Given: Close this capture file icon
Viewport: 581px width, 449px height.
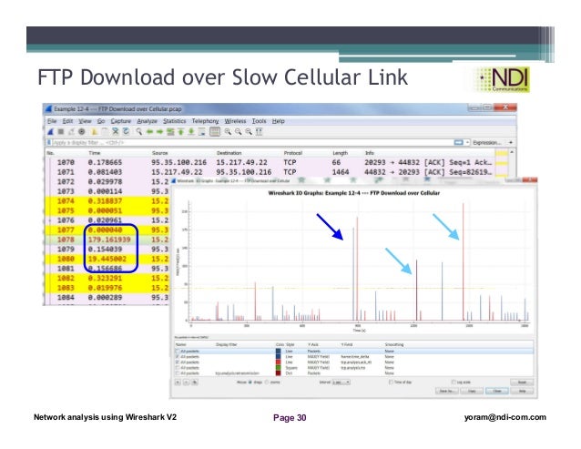Looking at the screenshot, I should pyautogui.click(x=116, y=131).
